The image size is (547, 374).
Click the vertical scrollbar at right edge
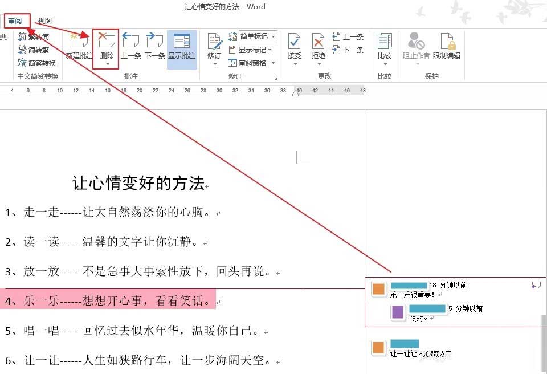pyautogui.click(x=544, y=344)
